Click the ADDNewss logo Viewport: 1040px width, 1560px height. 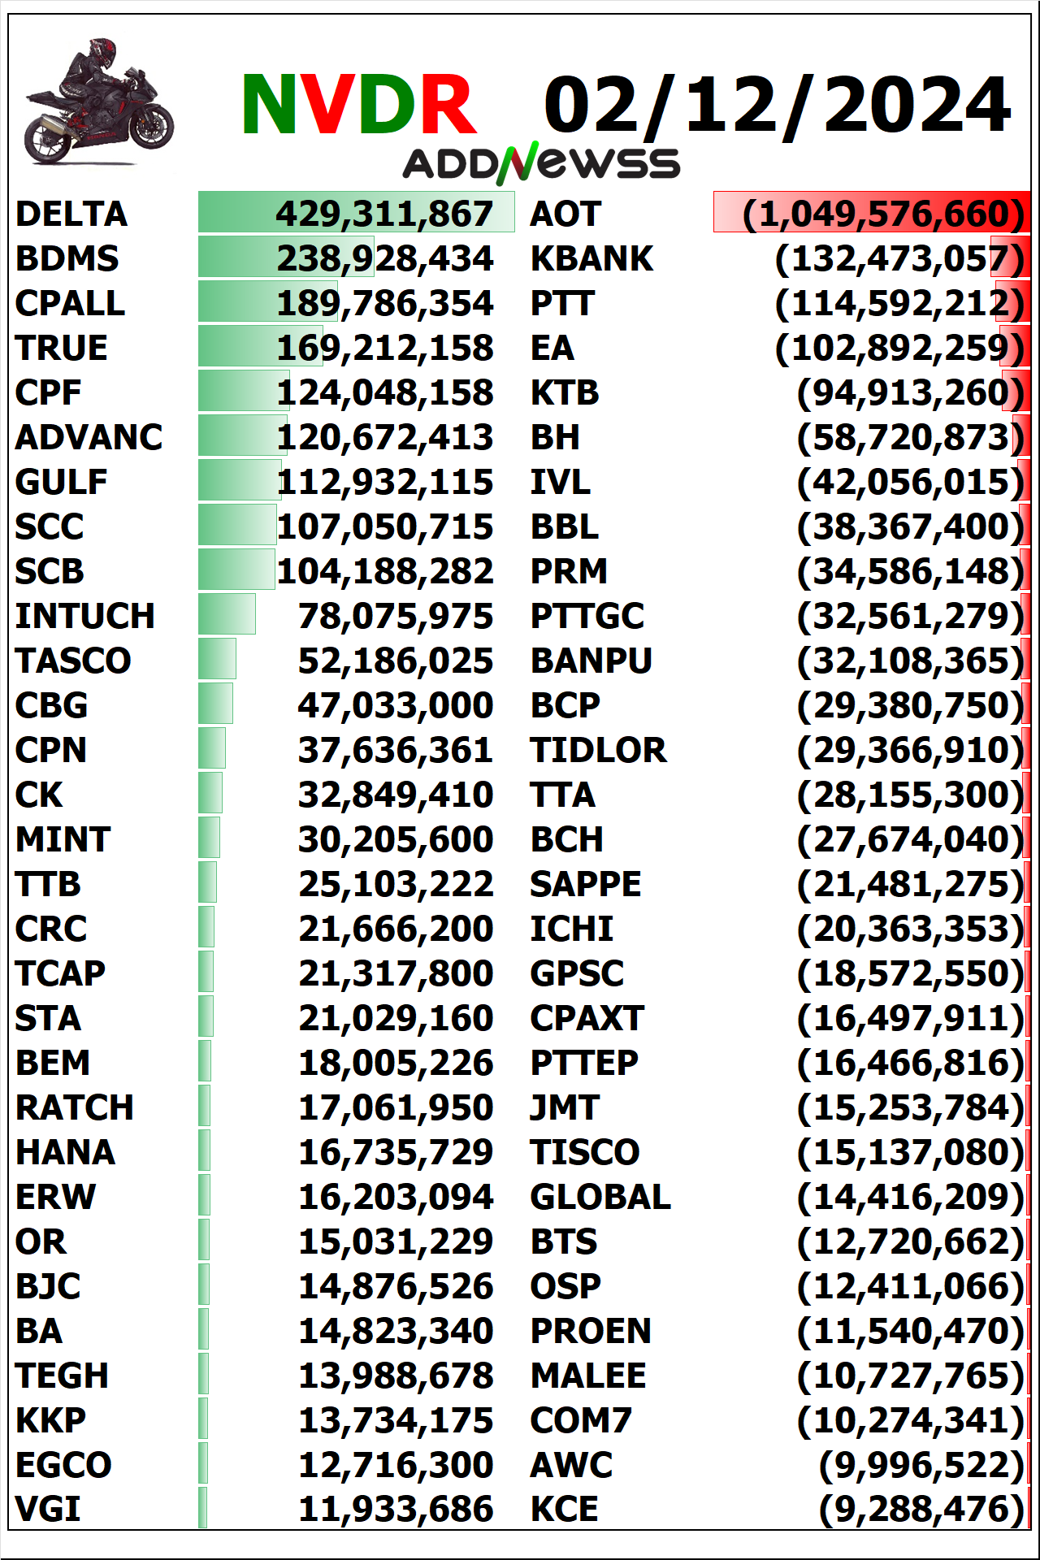(x=541, y=163)
